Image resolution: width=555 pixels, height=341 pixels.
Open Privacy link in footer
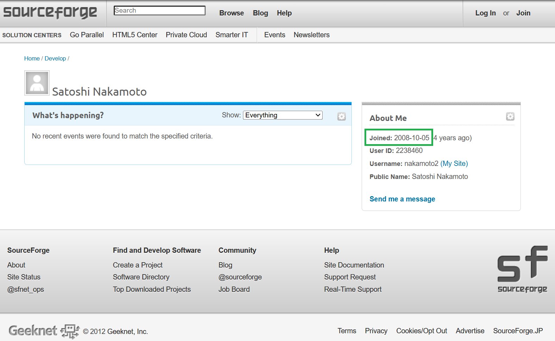click(x=376, y=331)
